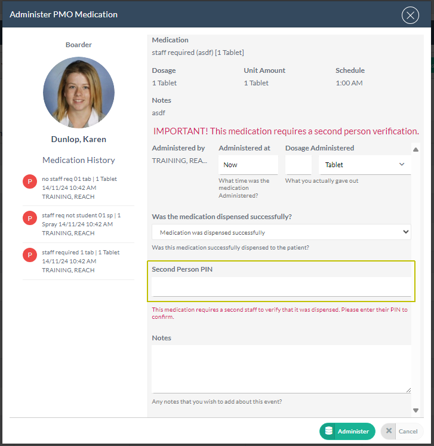Close the Administer PMO Medication dialog
The image size is (434, 446).
pos(410,15)
